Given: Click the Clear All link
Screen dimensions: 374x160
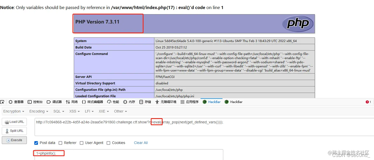Looking at the screenshot, I should (x=141, y=143).
